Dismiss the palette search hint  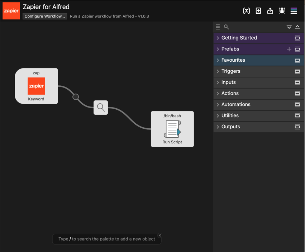(x=160, y=236)
